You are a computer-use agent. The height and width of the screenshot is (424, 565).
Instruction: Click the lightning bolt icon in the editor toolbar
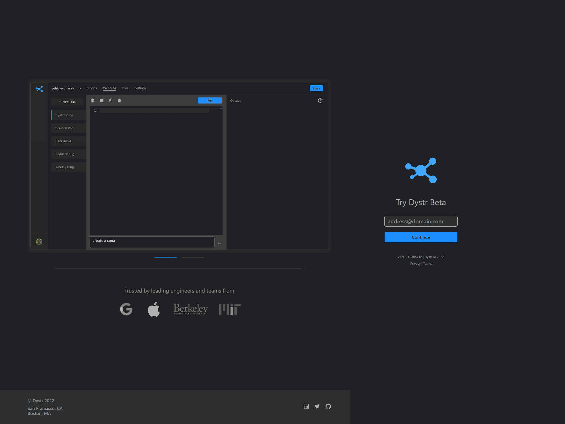click(x=110, y=100)
